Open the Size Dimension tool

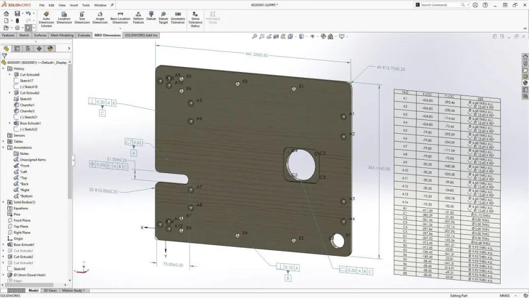pyautogui.click(x=82, y=19)
